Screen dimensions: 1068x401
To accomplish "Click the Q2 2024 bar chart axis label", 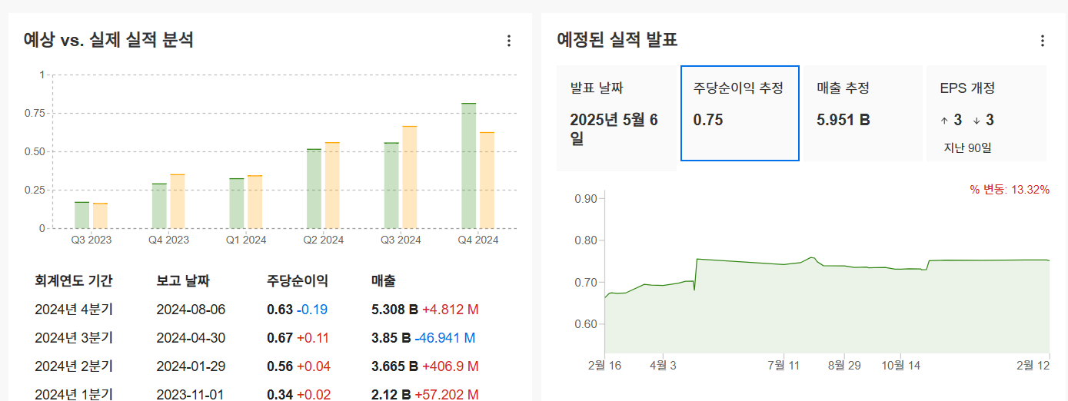I will [x=323, y=240].
